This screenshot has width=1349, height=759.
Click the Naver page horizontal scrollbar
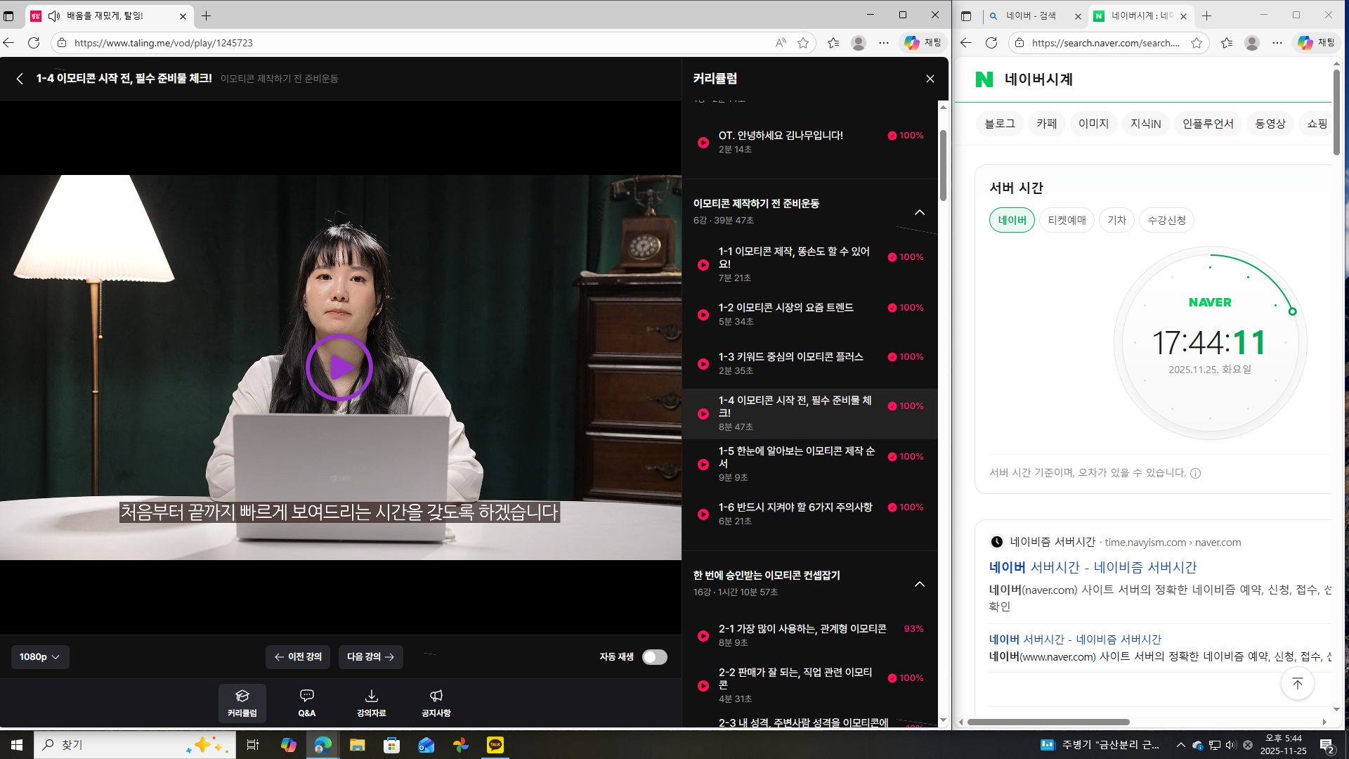click(x=1048, y=722)
